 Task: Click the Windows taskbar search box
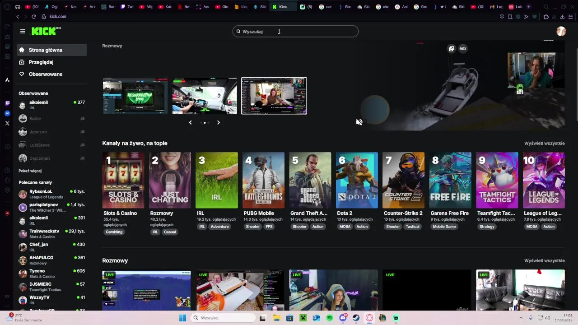coord(223,318)
